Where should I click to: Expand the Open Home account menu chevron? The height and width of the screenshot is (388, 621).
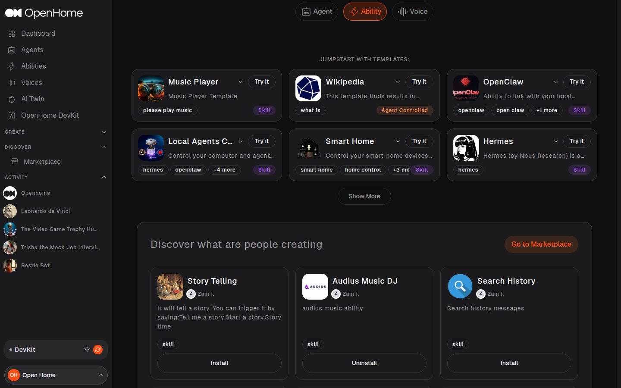point(100,375)
